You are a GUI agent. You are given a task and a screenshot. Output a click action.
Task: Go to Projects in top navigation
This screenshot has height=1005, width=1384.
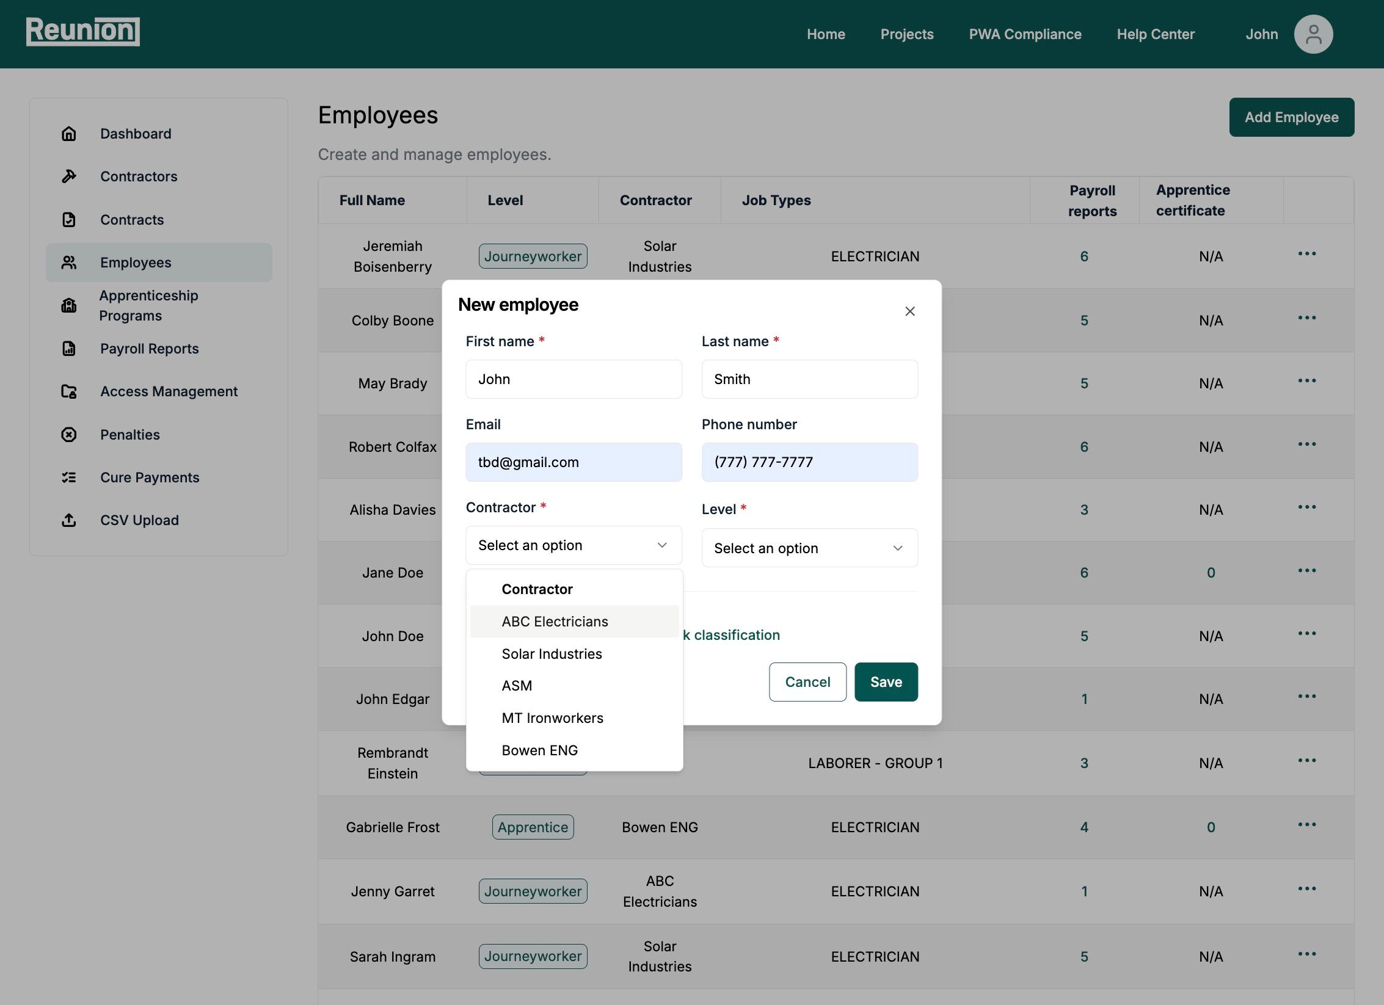pos(907,34)
